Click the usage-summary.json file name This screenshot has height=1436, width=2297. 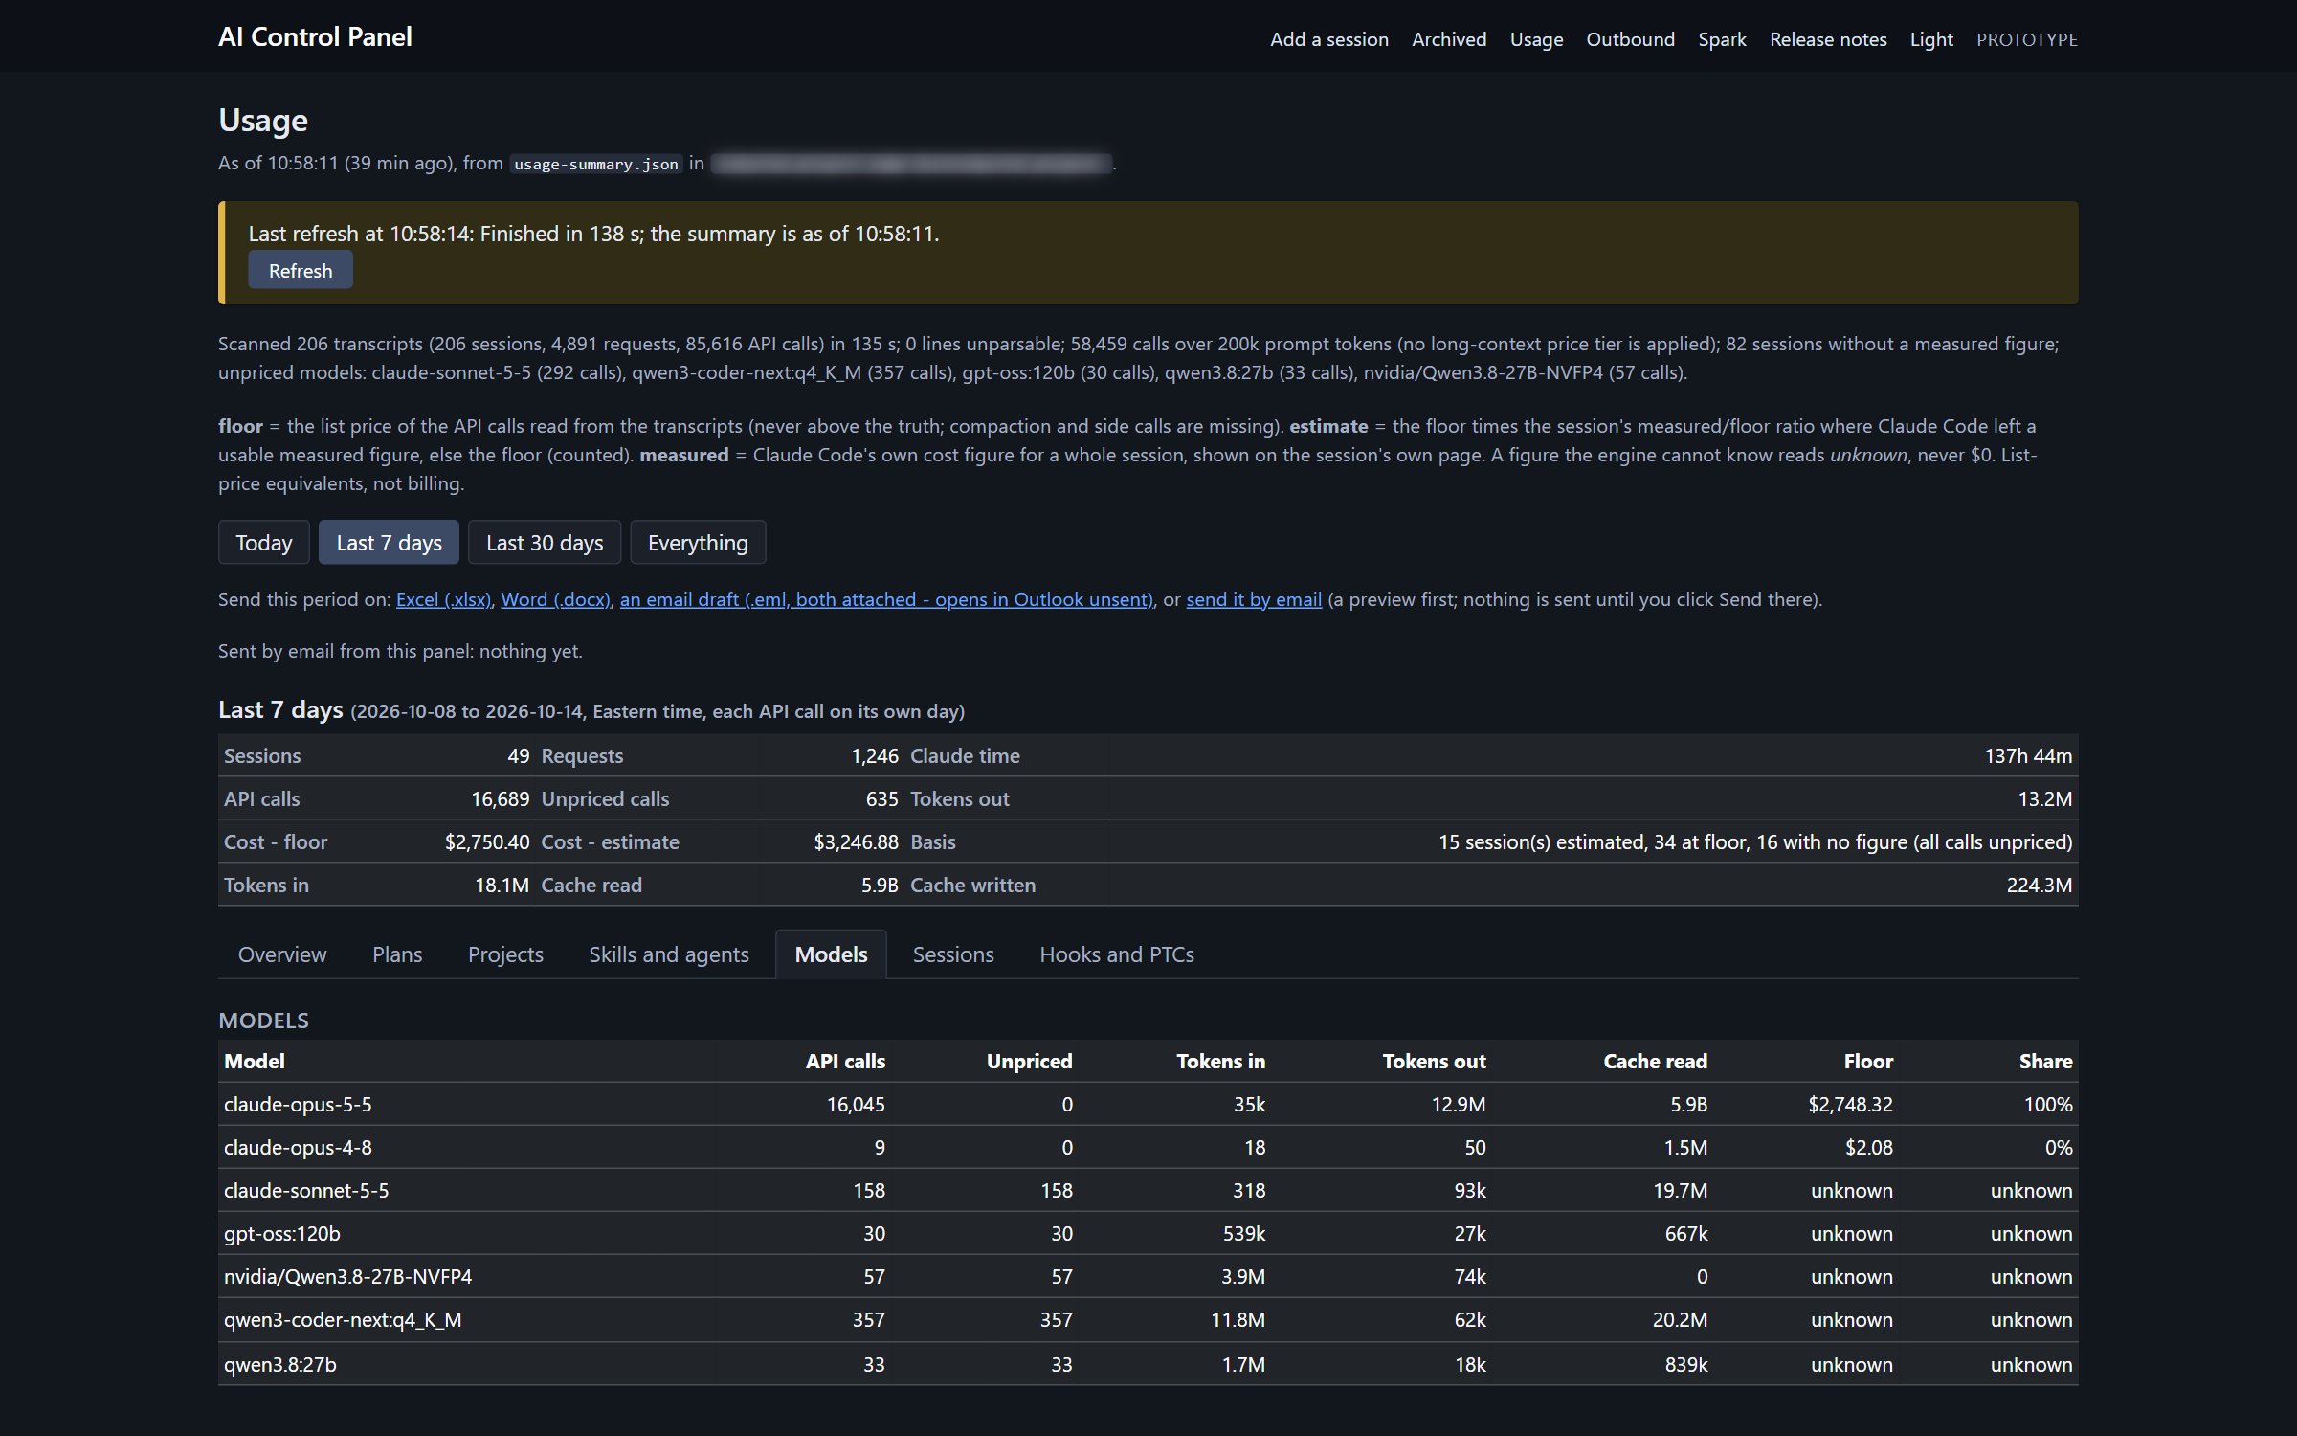tap(596, 164)
